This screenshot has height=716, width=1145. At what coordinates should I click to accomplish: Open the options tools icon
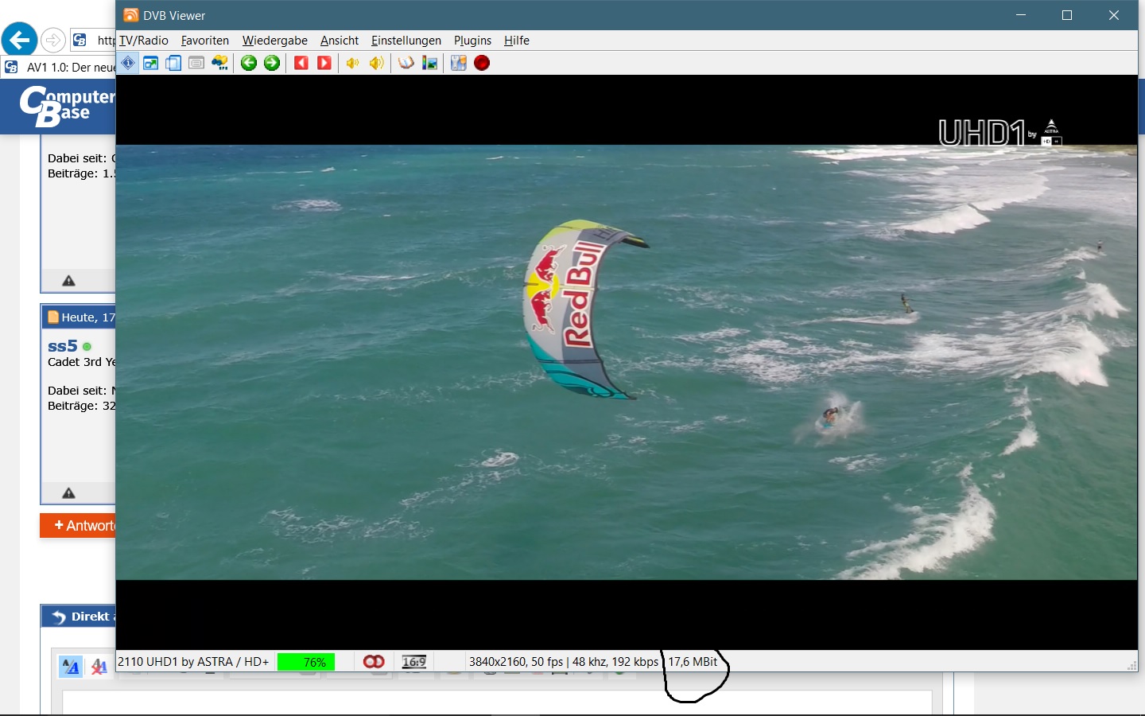(x=458, y=63)
